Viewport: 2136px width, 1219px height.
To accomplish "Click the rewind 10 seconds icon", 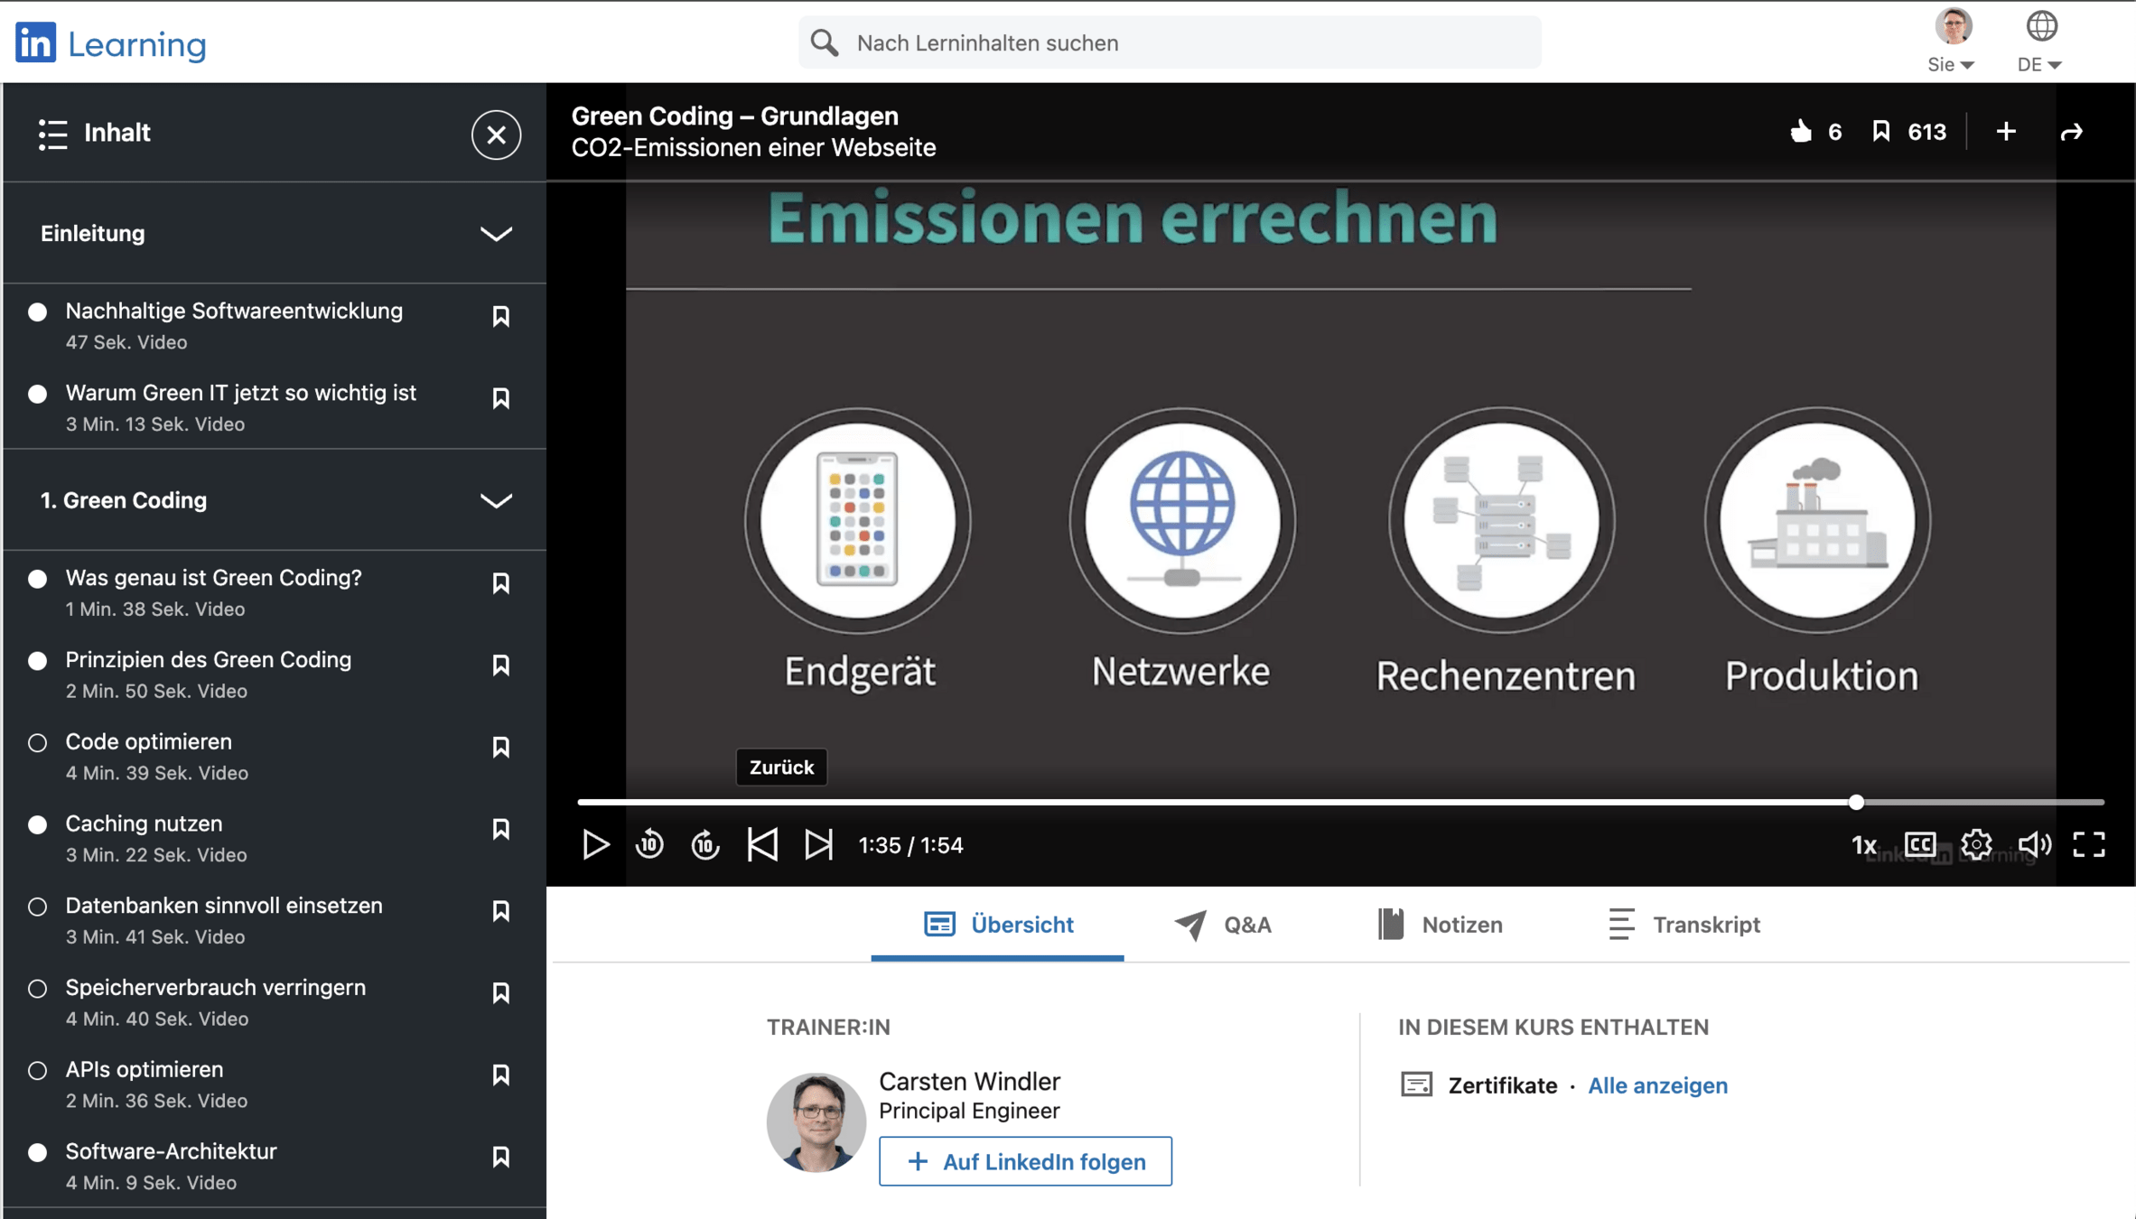I will (x=649, y=845).
